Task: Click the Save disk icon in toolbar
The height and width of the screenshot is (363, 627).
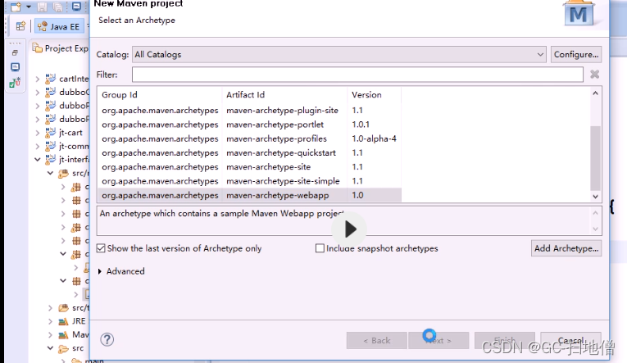Action: (43, 7)
